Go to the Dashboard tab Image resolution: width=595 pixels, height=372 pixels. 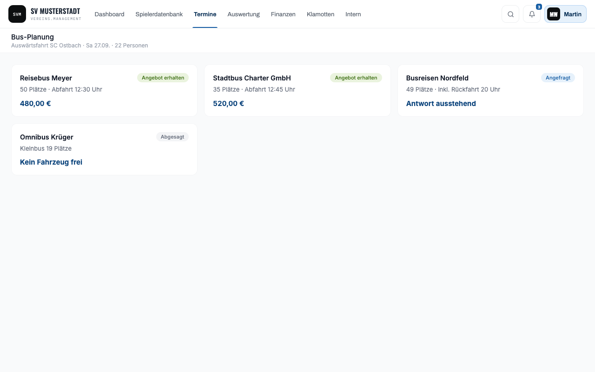point(109,14)
